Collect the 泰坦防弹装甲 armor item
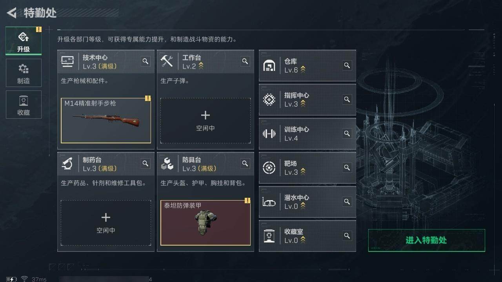 coord(206,223)
